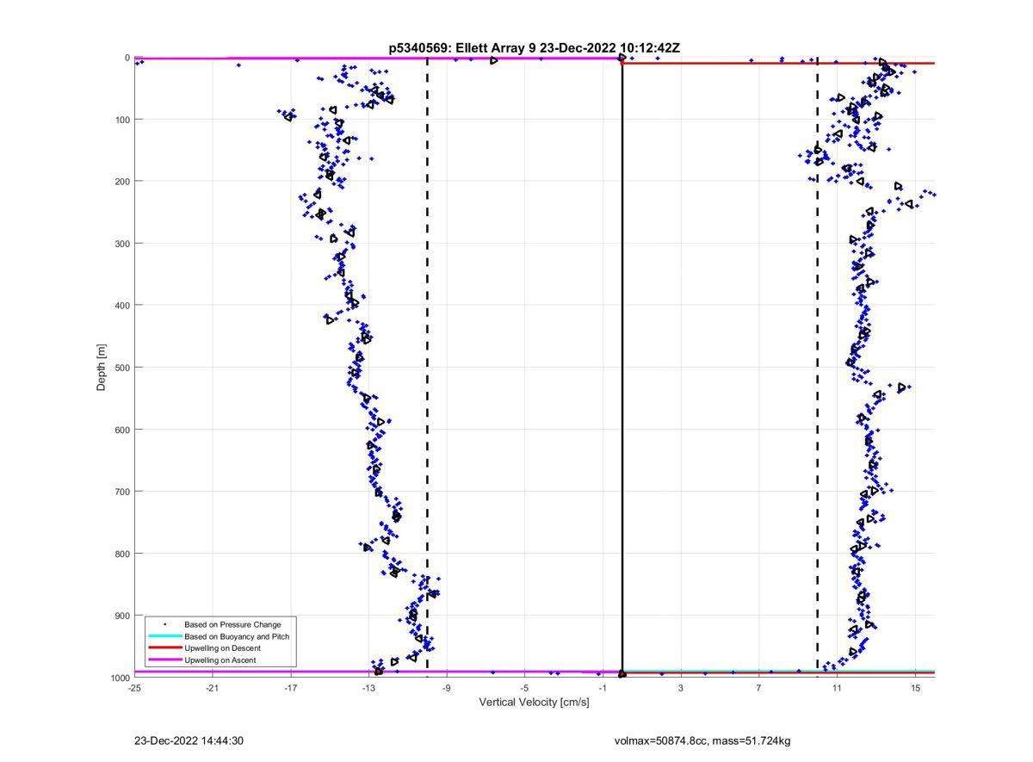Click the depth tick label "700"
Viewport: 1033px width, 762px height.
click(122, 491)
